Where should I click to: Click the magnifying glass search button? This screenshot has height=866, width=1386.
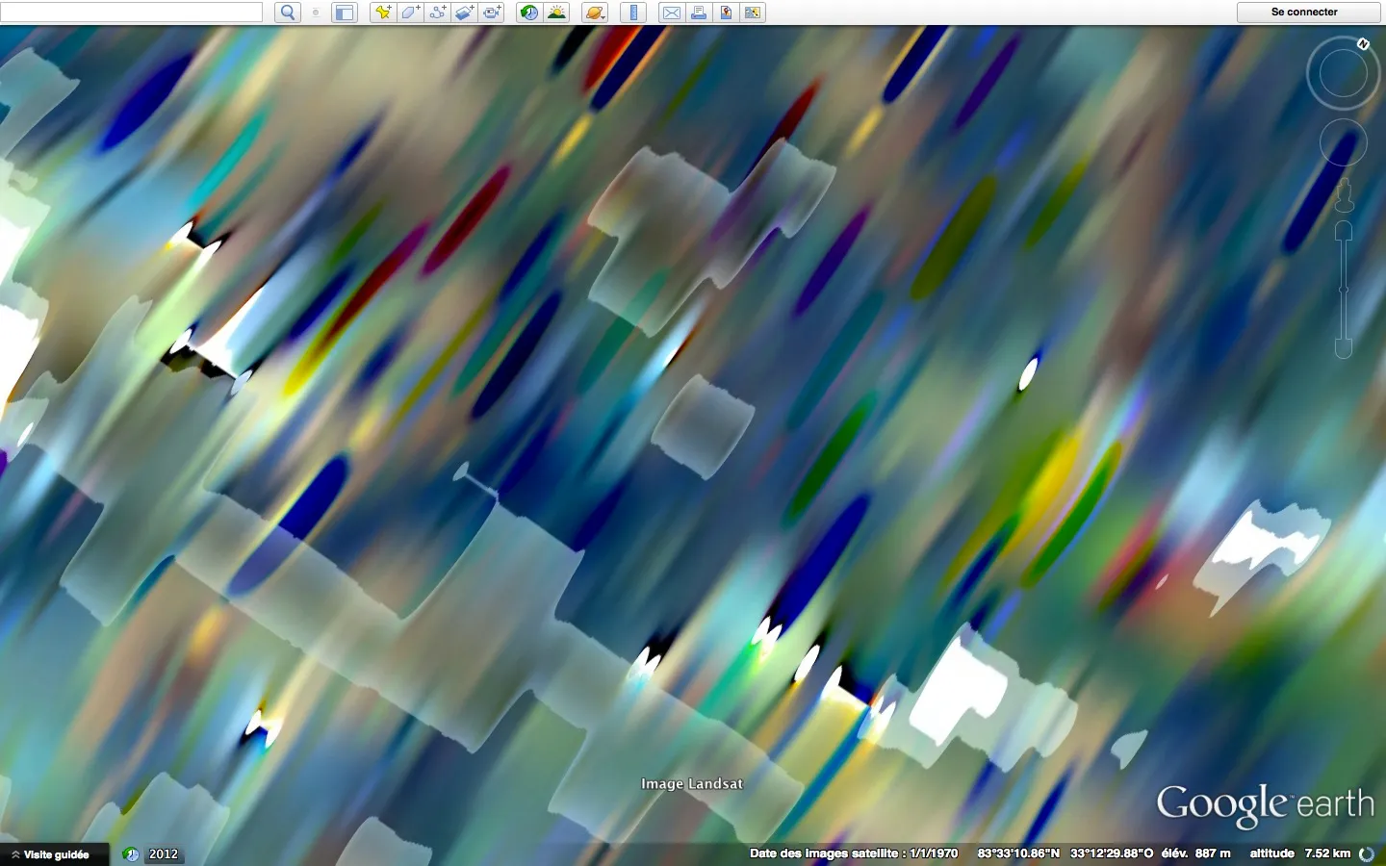[287, 13]
